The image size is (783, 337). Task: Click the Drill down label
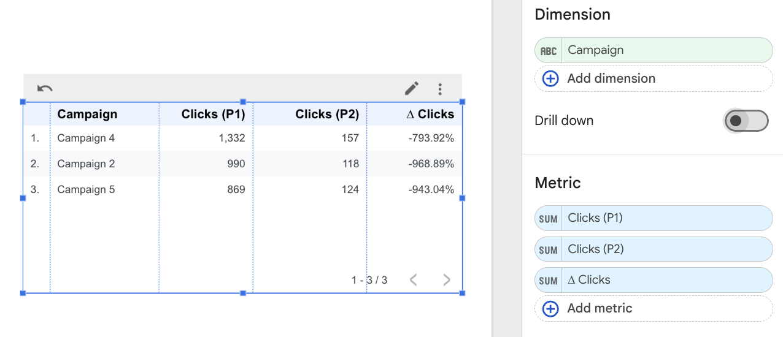pos(564,120)
